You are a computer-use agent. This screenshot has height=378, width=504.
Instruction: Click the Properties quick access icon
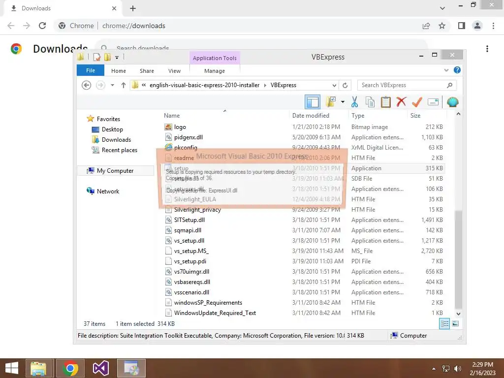97,57
